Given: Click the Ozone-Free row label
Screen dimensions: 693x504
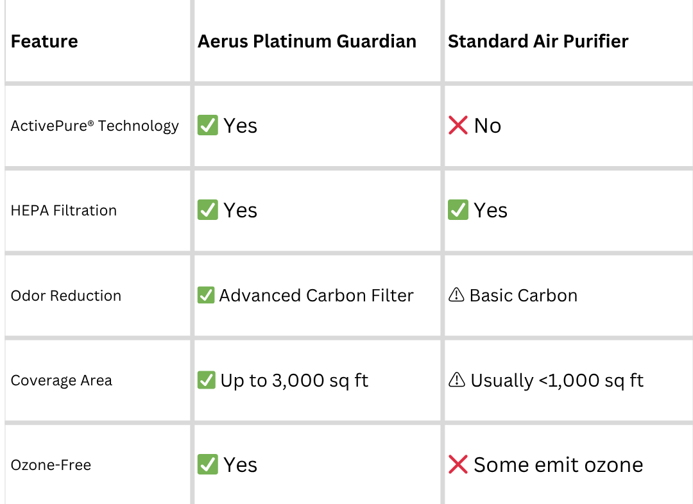Looking at the screenshot, I should click(x=51, y=465).
